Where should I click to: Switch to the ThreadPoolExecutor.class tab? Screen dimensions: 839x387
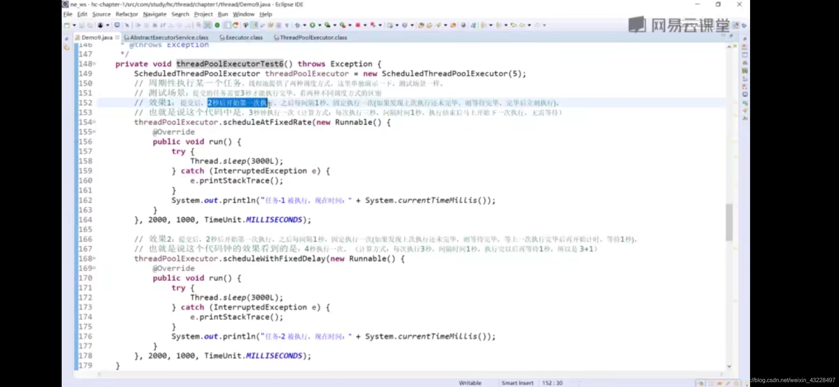[x=311, y=37]
